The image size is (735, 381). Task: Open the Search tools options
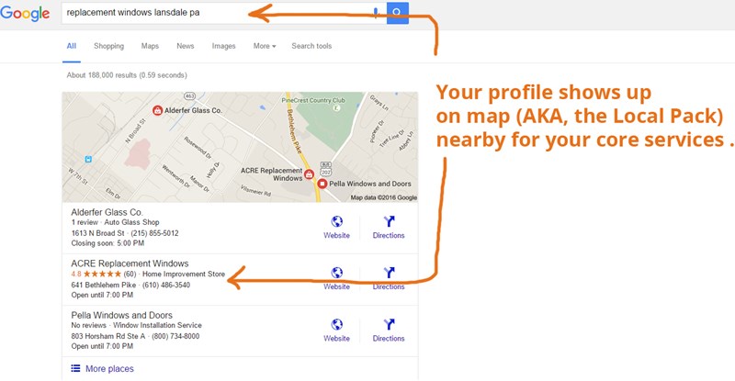311,46
